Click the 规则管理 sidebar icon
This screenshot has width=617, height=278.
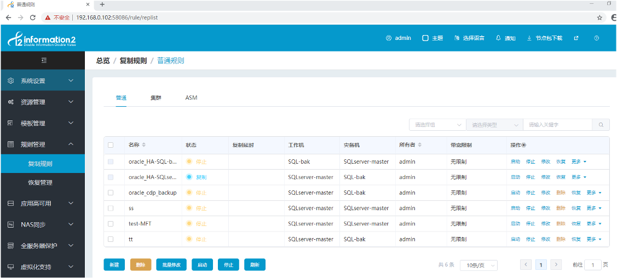click(x=11, y=144)
